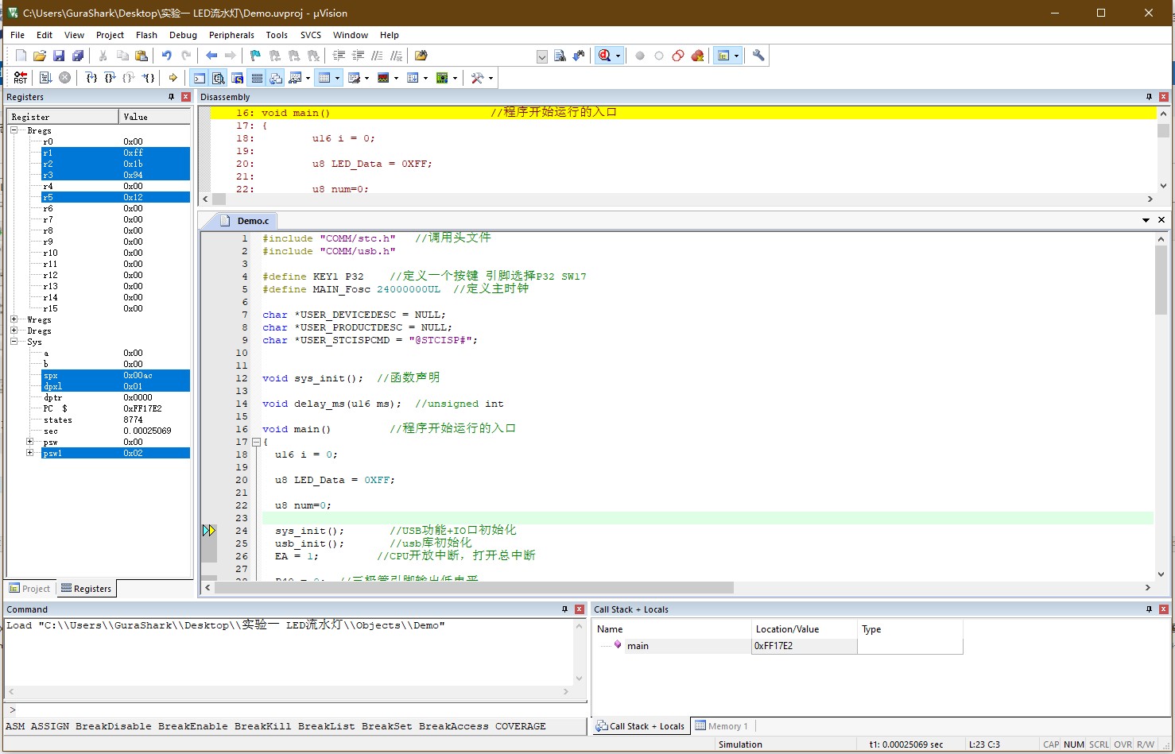Open the Flash menu
This screenshot has width=1175, height=754.
tap(146, 35)
